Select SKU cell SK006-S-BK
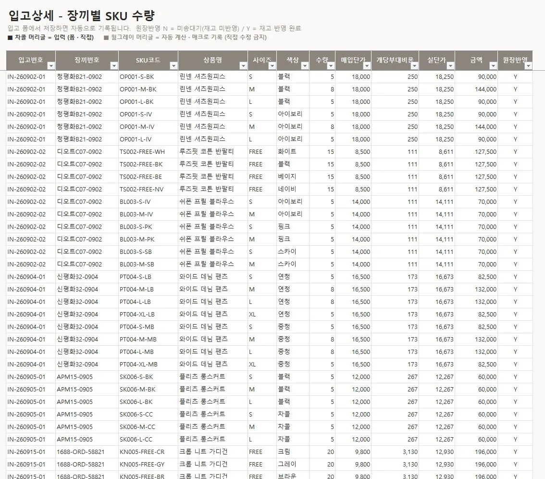 [x=148, y=378]
